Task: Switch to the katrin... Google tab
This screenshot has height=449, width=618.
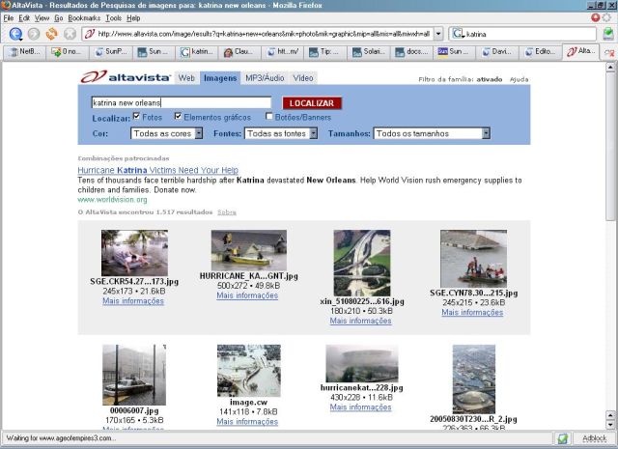Action: pos(197,52)
